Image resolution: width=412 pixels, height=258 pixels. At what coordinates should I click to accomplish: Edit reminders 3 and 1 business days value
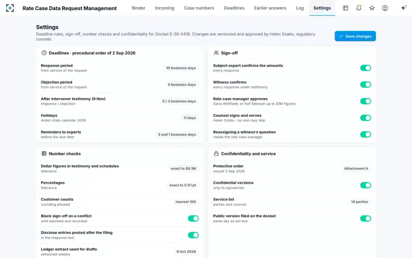pyautogui.click(x=177, y=135)
